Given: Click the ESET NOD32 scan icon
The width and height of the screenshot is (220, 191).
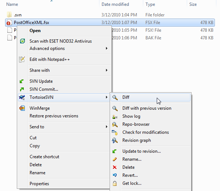Looking at the screenshot, I should click(x=22, y=41).
